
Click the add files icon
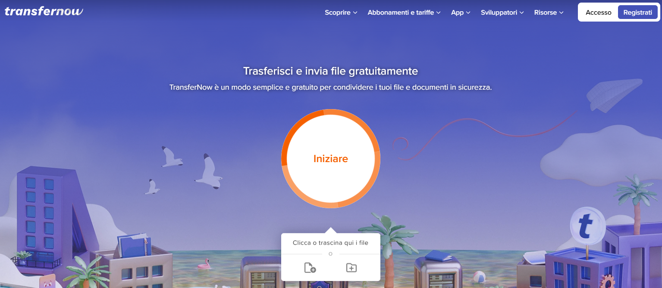point(310,268)
